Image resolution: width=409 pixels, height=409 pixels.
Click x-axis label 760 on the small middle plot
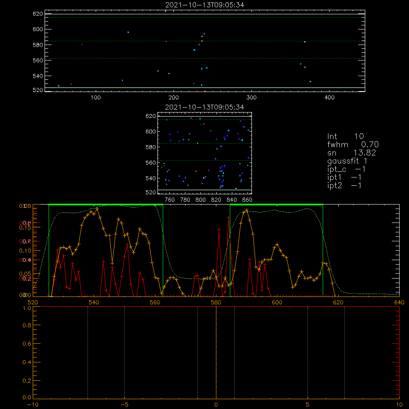[170, 200]
